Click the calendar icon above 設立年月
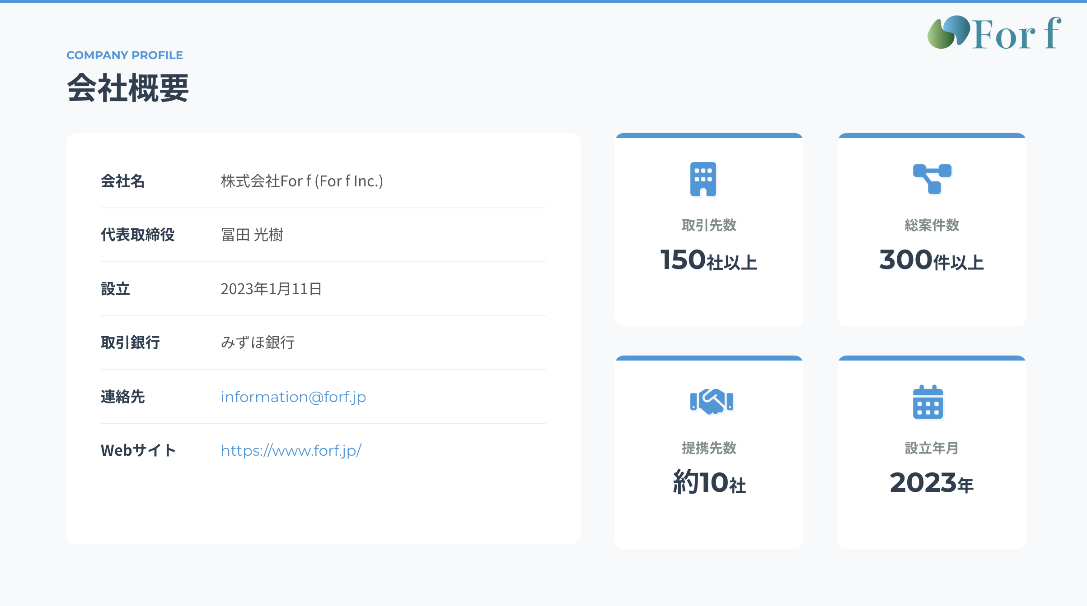Viewport: 1087px width, 606px height. coord(928,402)
